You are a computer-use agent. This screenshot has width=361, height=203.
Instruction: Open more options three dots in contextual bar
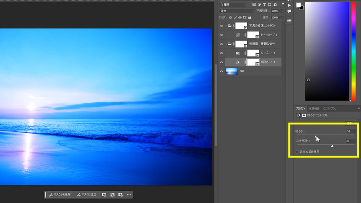(129, 195)
